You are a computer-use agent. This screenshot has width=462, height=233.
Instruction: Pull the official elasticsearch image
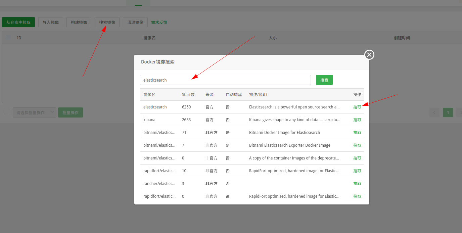(357, 107)
